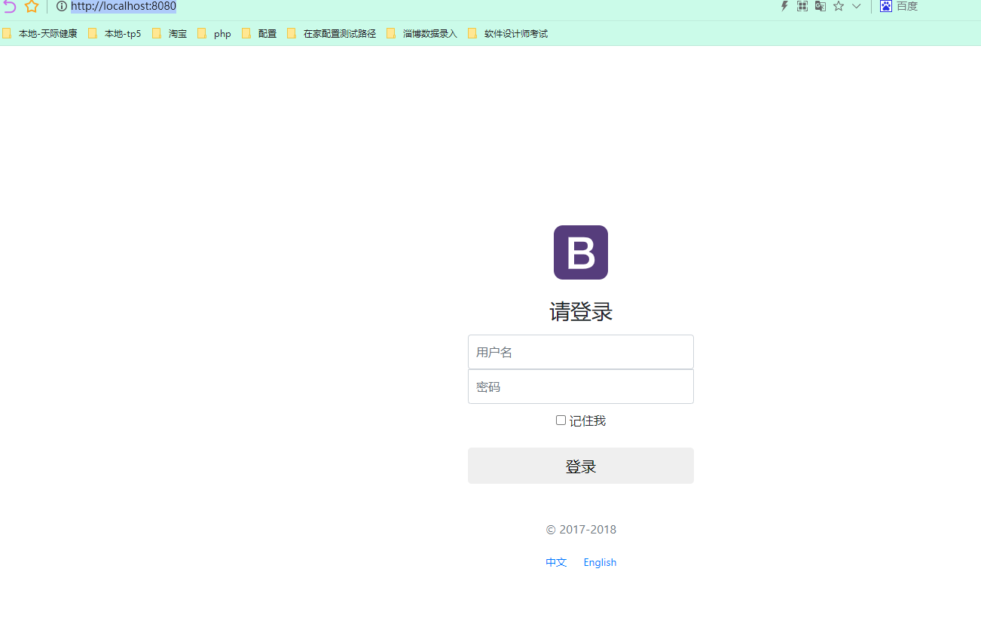Screen dimensions: 981x639
Task: Click the extensions grid icon
Action: [x=802, y=6]
